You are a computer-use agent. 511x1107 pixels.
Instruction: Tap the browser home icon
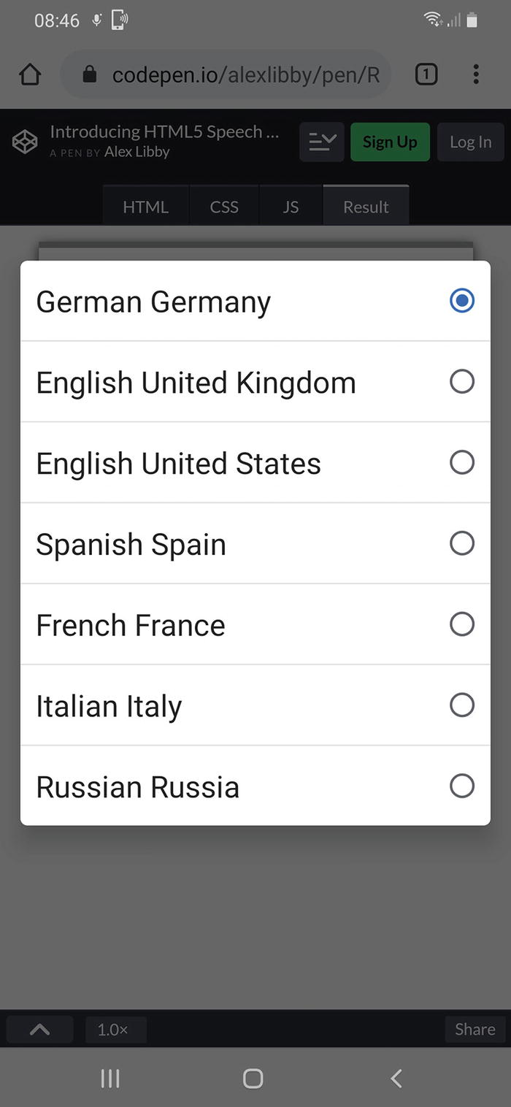[30, 74]
